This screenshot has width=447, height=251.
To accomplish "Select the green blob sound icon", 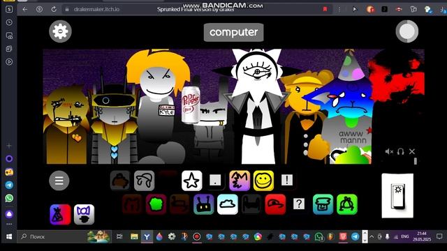I will 156,204.
